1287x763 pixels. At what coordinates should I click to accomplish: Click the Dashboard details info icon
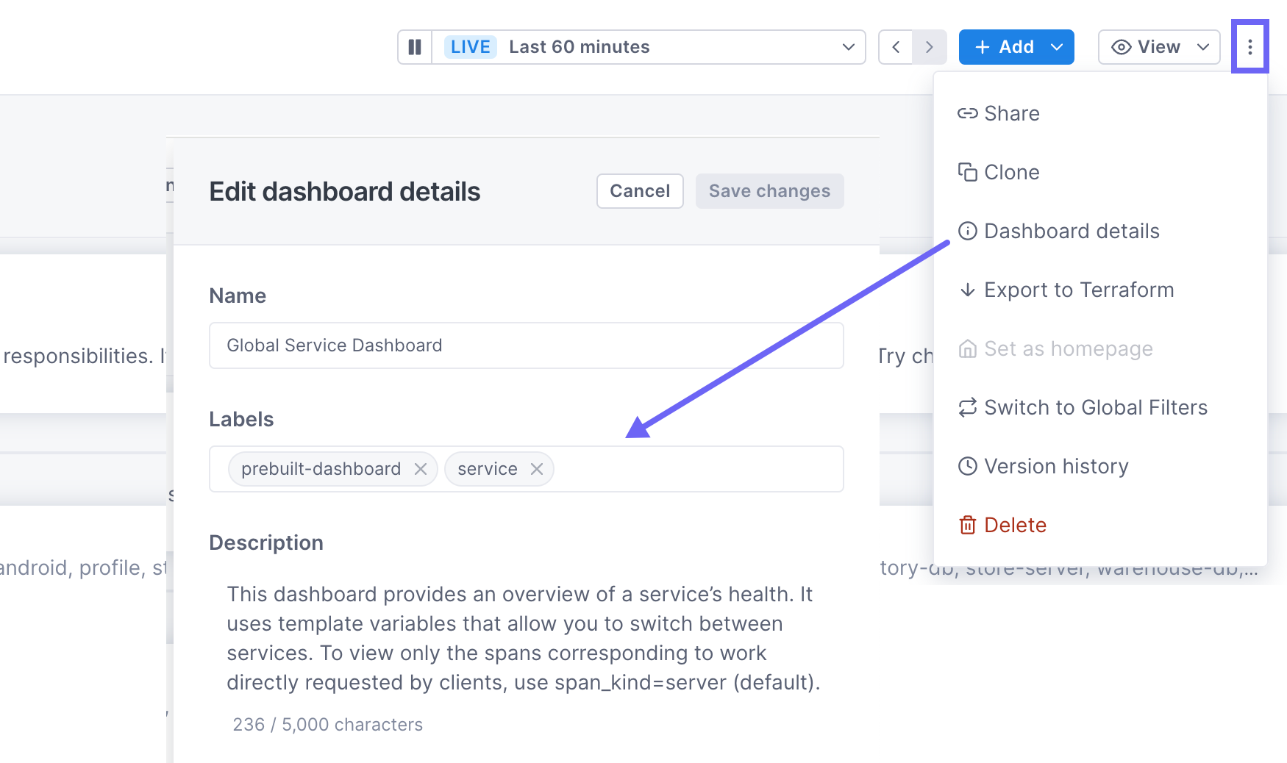pos(968,231)
